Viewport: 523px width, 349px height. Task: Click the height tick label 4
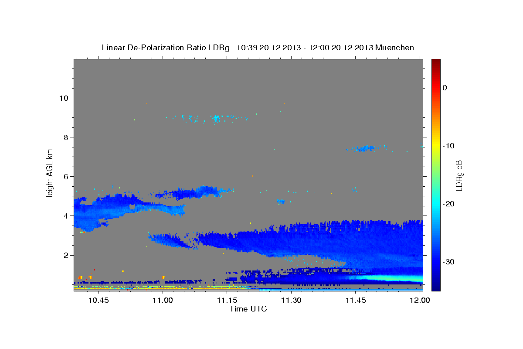pyautogui.click(x=67, y=216)
